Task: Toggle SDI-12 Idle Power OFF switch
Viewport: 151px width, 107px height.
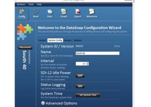Action: pos(80,76)
